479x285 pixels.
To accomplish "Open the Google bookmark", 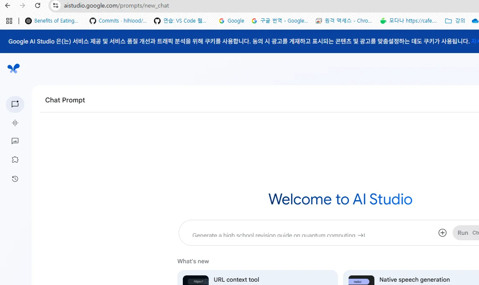I will [231, 21].
